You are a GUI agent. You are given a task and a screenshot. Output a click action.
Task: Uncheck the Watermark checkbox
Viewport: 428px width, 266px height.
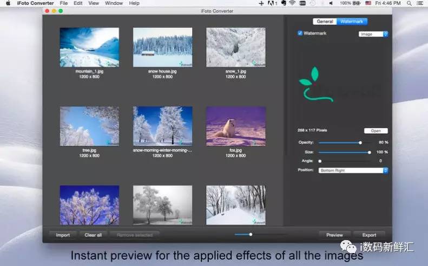300,33
